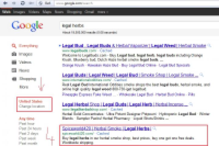Open Cached link for internationaloddities.com result
Screen dimensions: 219x146
(120, 80)
